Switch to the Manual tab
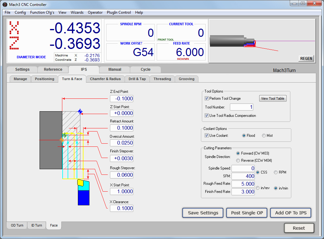This screenshot has width=324, height=239. [115, 69]
